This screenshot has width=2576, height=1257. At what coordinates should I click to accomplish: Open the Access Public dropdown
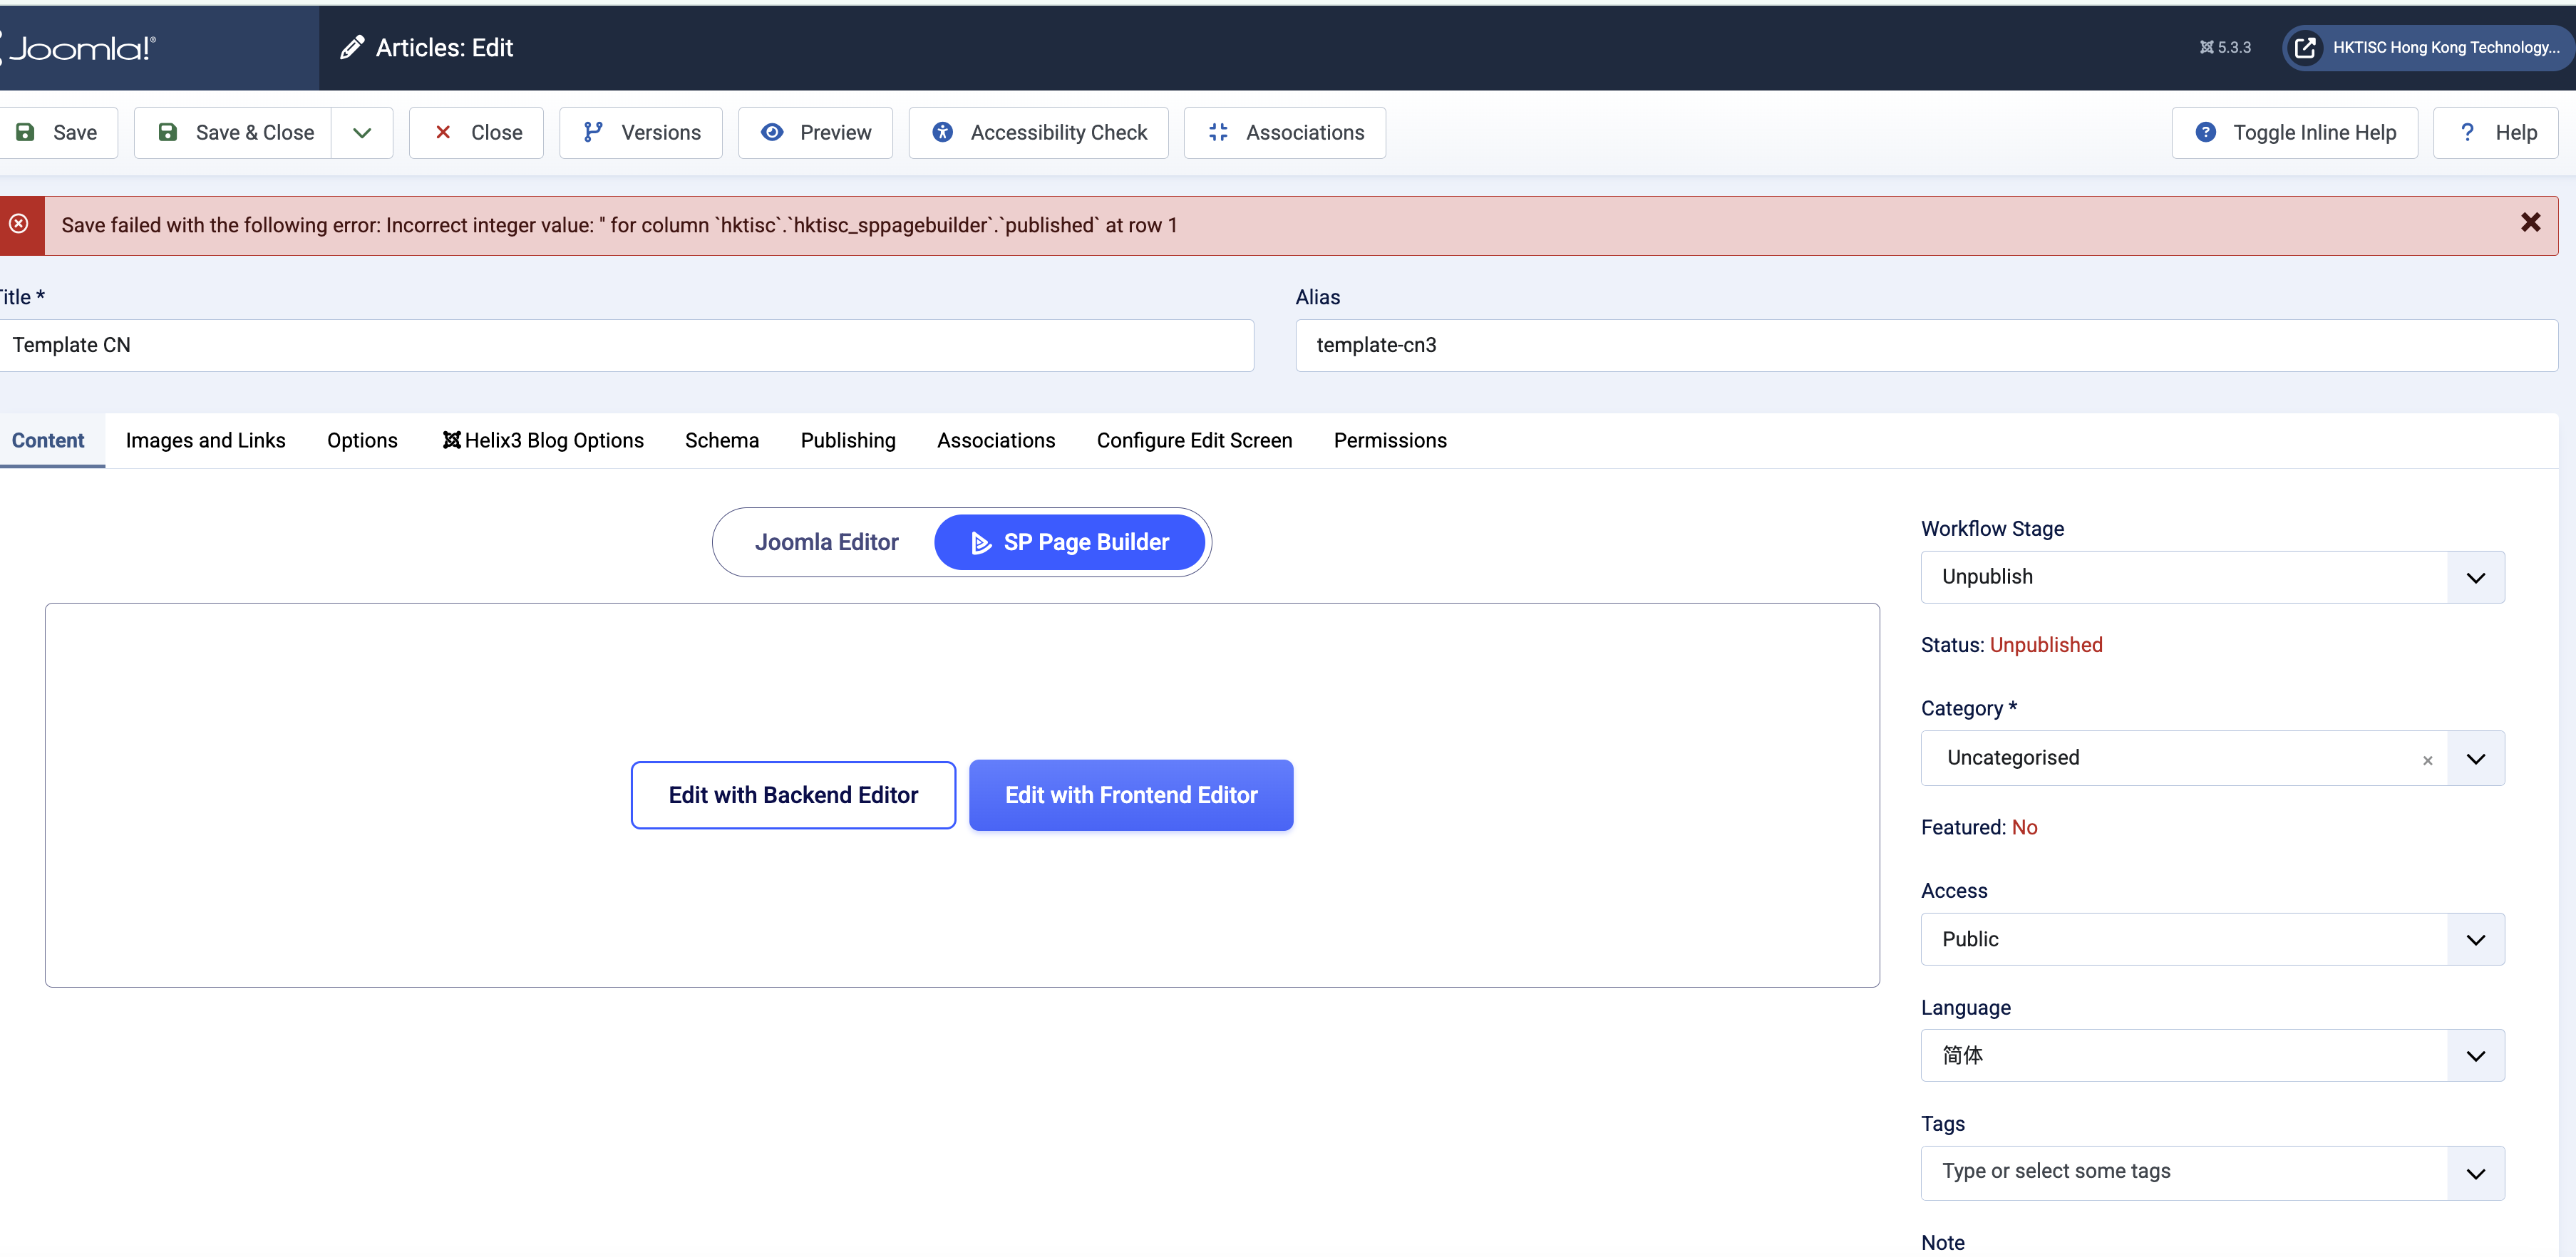coord(2211,939)
